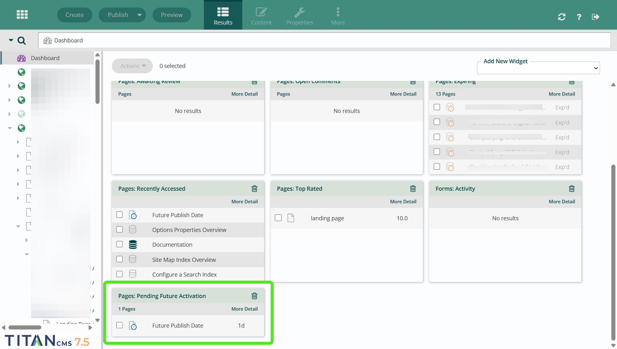This screenshot has height=349, width=617.
Task: Select the Dashboard tree item
Action: tap(45, 58)
